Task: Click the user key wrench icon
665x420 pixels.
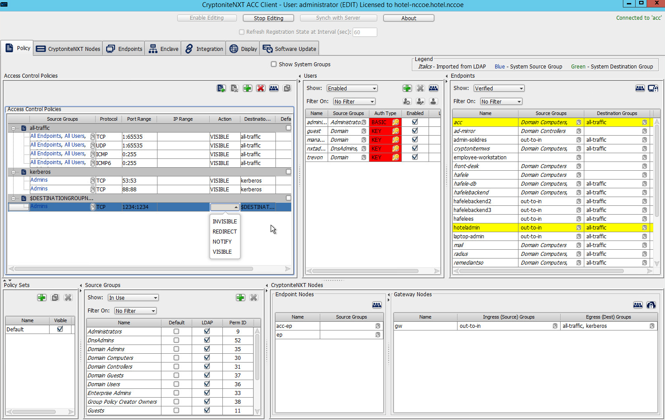Action: (x=420, y=101)
